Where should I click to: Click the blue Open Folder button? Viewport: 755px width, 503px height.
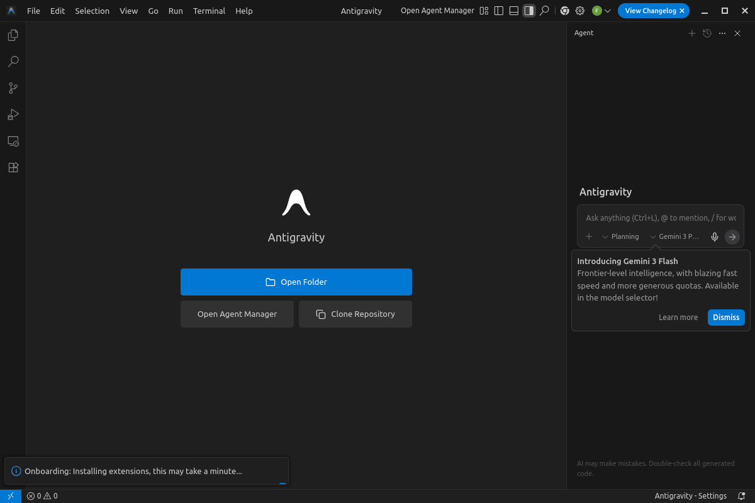click(x=296, y=282)
